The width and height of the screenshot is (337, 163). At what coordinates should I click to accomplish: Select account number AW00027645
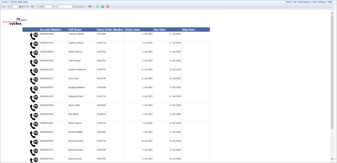pos(47,61)
